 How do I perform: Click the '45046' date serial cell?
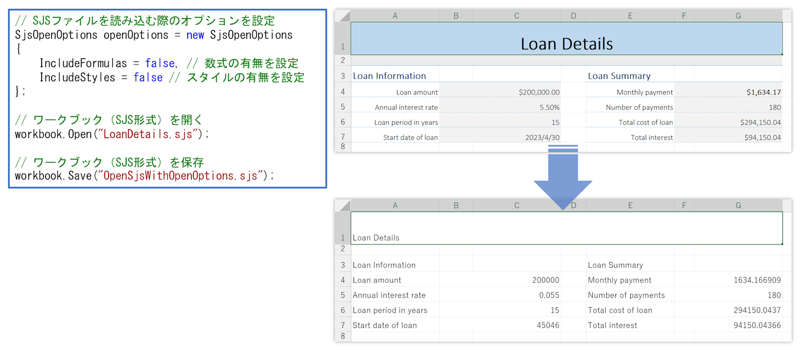tap(517, 325)
